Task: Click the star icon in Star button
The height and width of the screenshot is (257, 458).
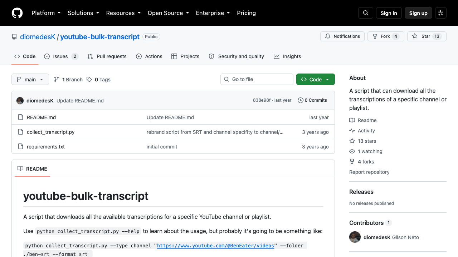Action: tap(415, 36)
